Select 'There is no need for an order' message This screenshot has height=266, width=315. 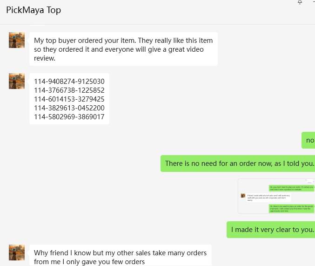pyautogui.click(x=239, y=164)
